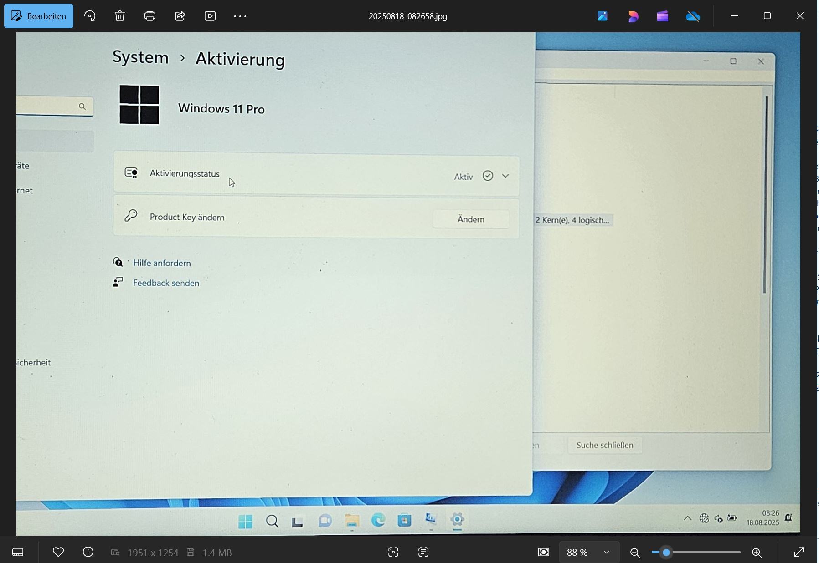The width and height of the screenshot is (819, 563).
Task: Expand the system tray hidden icons chevron
Action: tap(687, 518)
